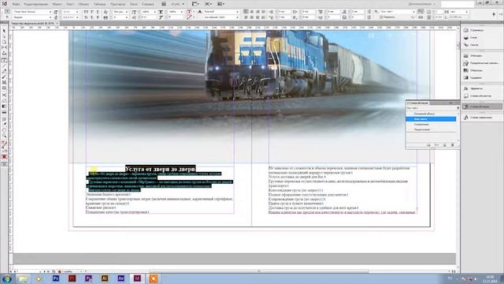Switch to paragraph formatting controls
The image size is (504, 284).
7,17
